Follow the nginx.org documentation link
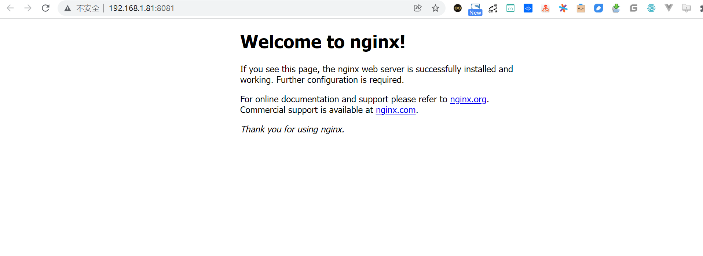The width and height of the screenshot is (703, 256). point(468,99)
